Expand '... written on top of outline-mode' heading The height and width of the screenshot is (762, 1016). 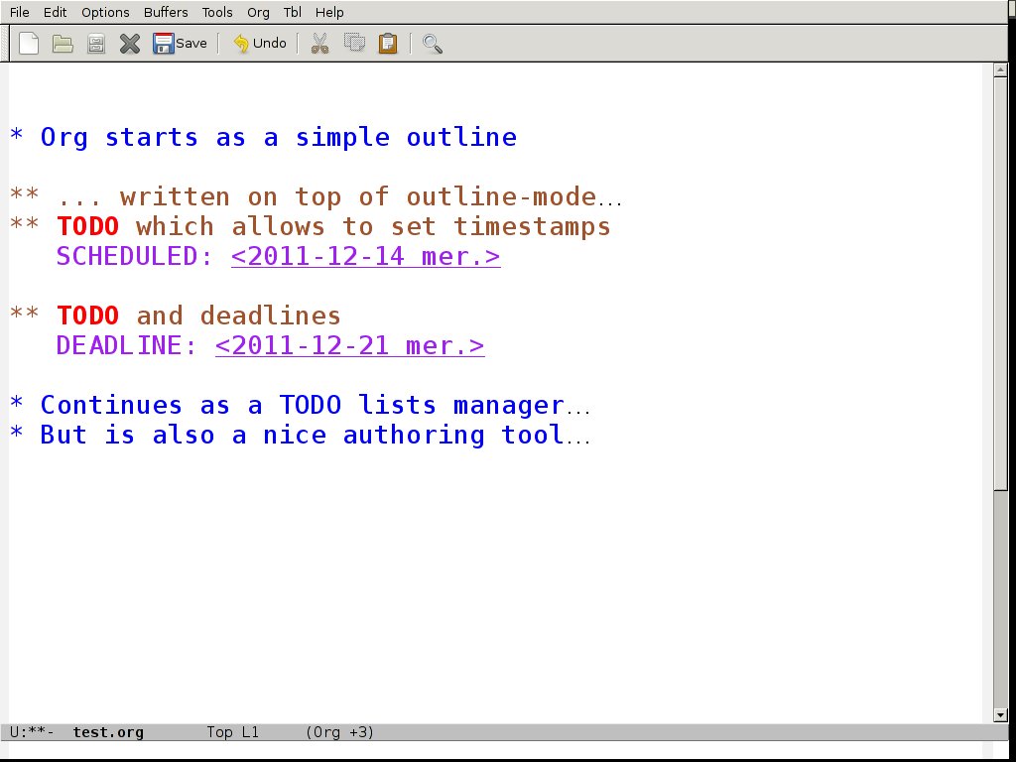point(317,197)
